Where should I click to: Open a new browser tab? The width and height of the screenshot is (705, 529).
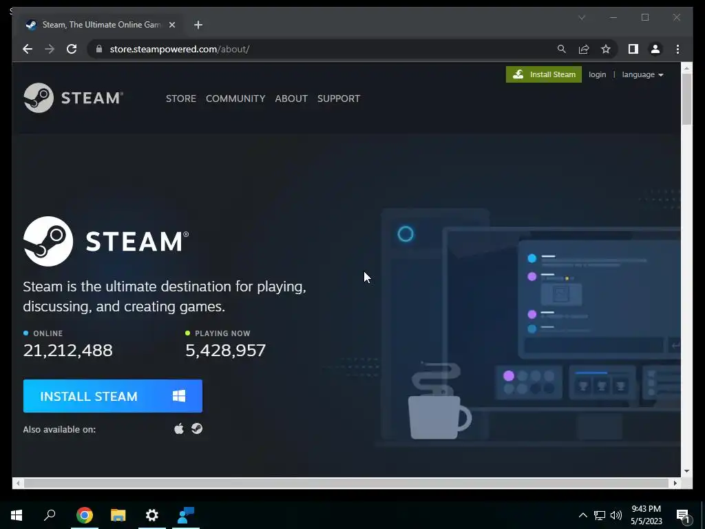[x=198, y=25]
